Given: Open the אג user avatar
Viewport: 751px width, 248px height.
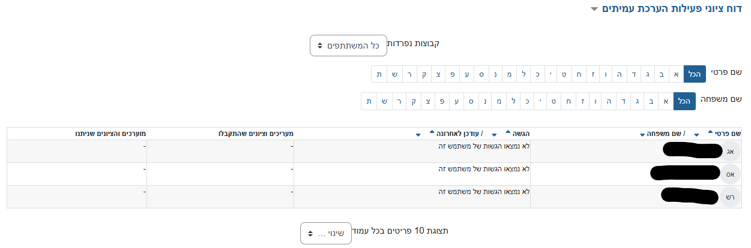Looking at the screenshot, I should pyautogui.click(x=730, y=151).
